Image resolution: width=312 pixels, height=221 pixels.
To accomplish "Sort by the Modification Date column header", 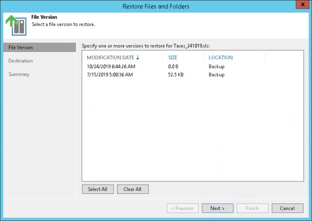I will pos(110,58).
